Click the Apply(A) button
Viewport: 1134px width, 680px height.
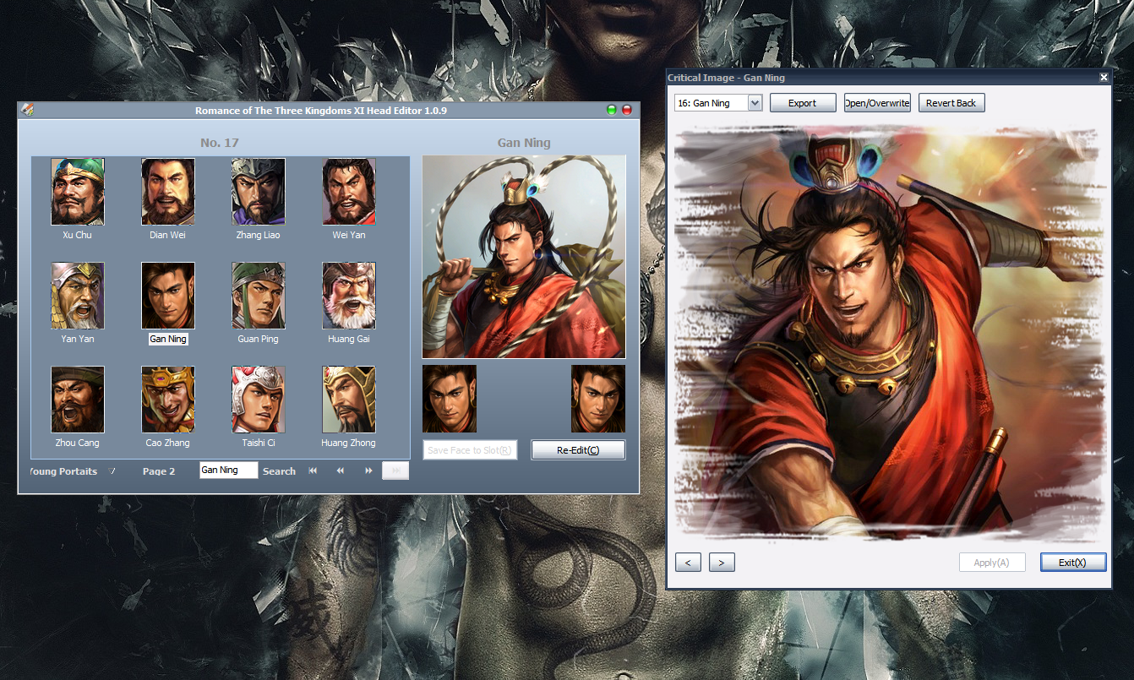click(x=992, y=563)
